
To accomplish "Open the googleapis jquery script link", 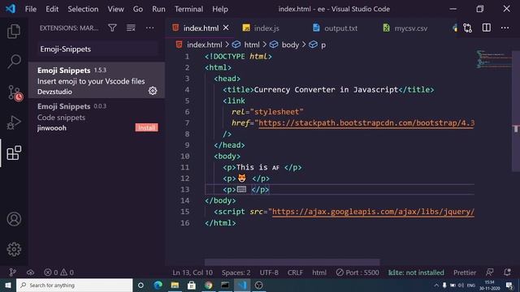I will pos(373,212).
